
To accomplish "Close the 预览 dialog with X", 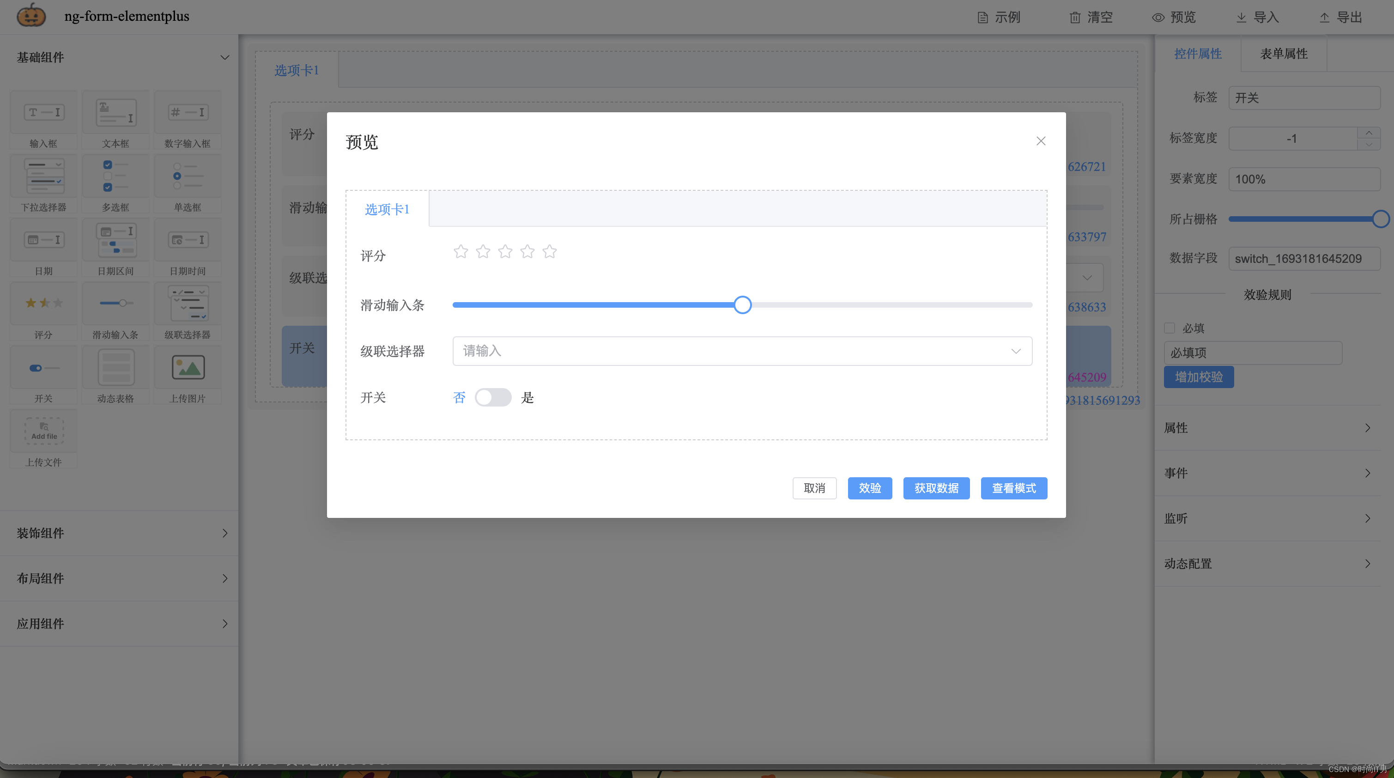I will pos(1041,141).
